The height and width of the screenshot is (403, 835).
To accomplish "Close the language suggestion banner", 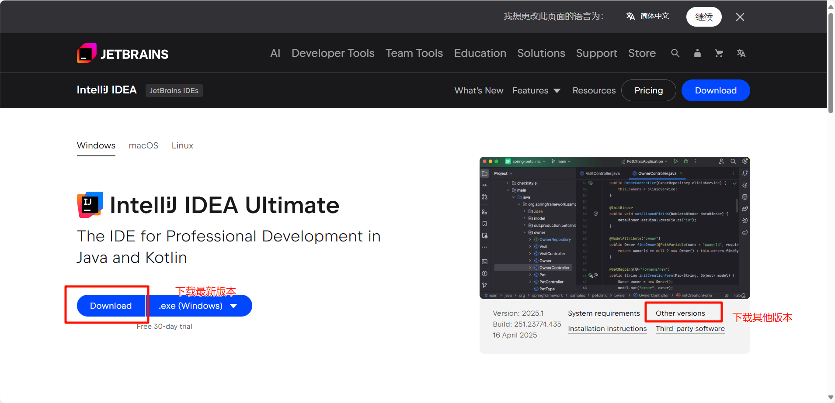I will pyautogui.click(x=740, y=17).
